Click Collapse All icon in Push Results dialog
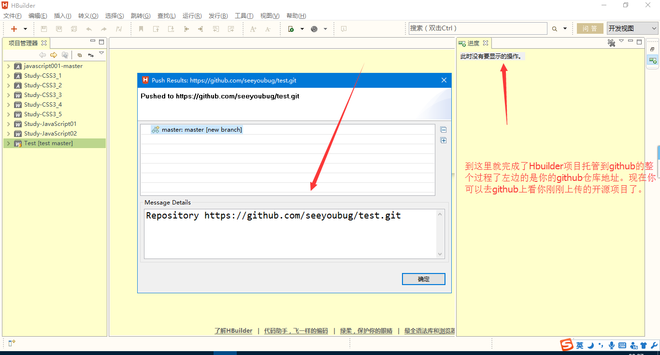The height and width of the screenshot is (355, 660). [x=444, y=130]
